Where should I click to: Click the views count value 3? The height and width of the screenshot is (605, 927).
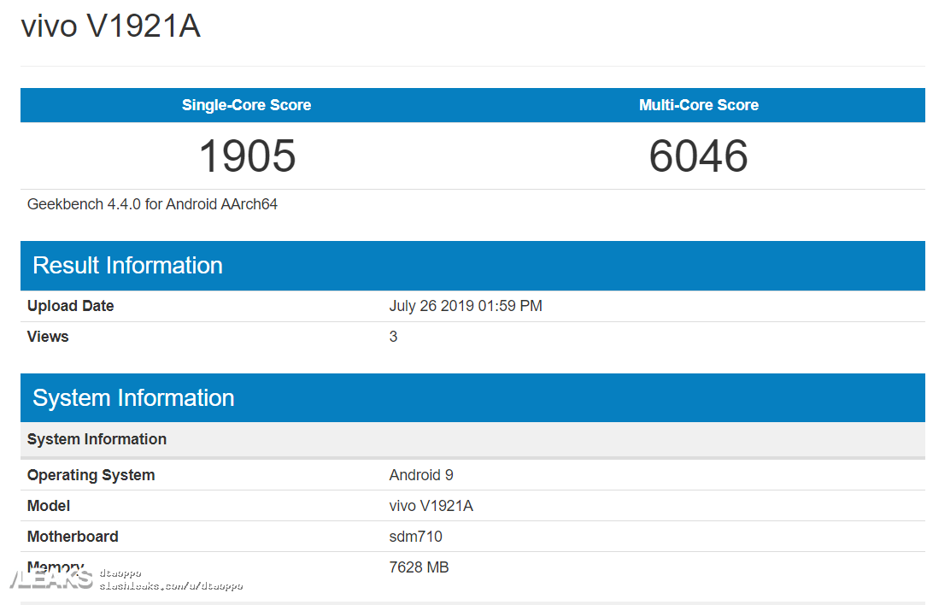tap(393, 337)
